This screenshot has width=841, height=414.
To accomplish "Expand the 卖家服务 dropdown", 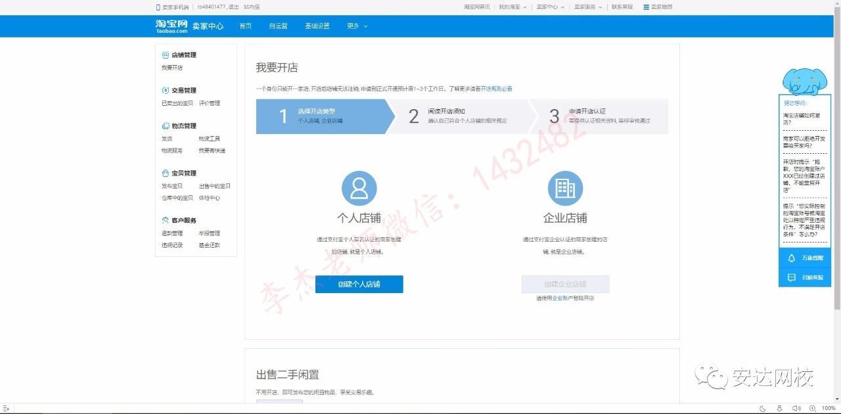I will click(x=588, y=7).
